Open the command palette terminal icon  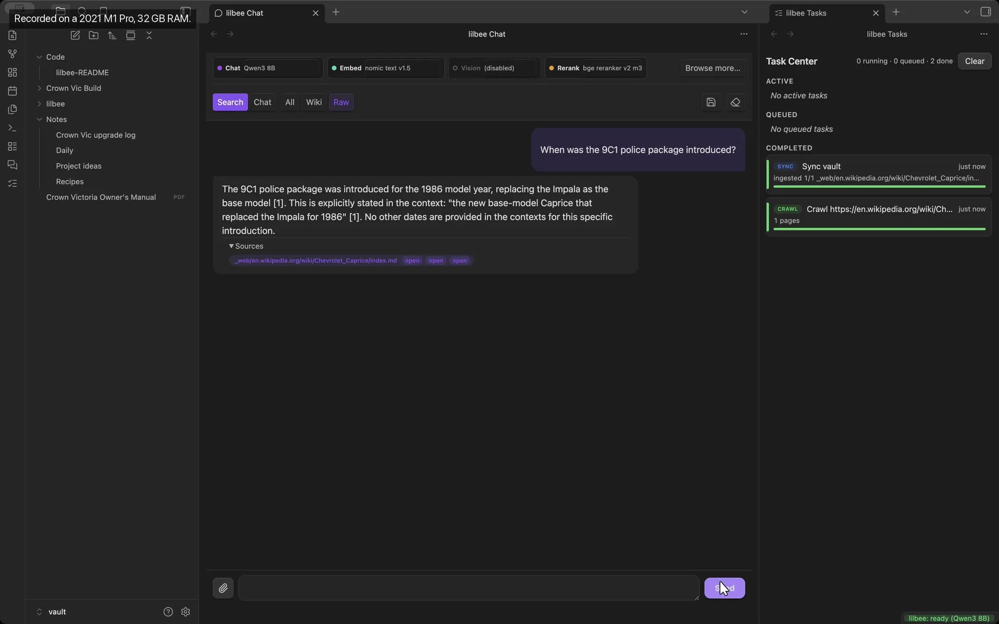coord(13,128)
